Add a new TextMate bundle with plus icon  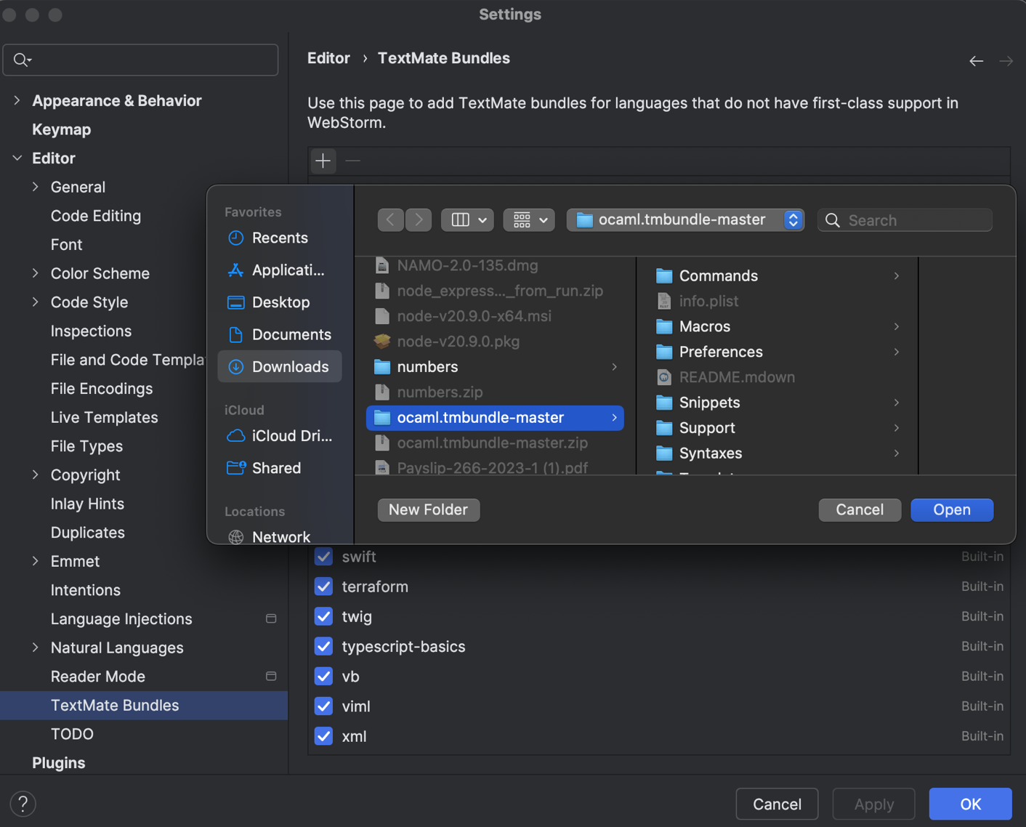[x=323, y=161]
